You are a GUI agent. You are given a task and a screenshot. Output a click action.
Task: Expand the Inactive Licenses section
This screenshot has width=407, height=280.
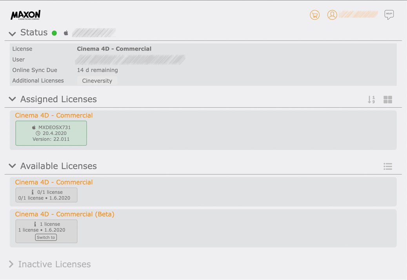[11, 264]
